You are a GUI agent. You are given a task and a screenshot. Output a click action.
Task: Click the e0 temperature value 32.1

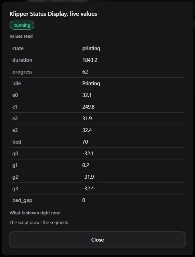[x=87, y=95]
